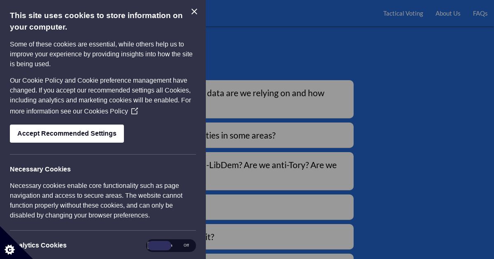Image resolution: width=494 pixels, height=259 pixels.
Task: Expand the question about data we rely on
Action: (x=280, y=99)
